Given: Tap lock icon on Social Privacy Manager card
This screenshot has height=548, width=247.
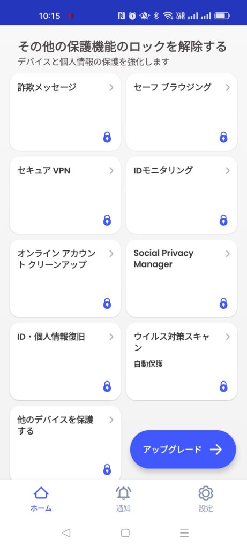Looking at the screenshot, I should pyautogui.click(x=223, y=303).
